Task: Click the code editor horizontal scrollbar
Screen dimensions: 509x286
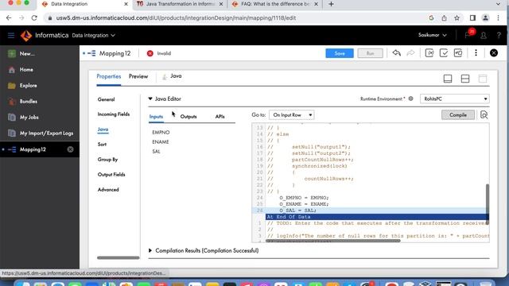Action: tap(333, 241)
